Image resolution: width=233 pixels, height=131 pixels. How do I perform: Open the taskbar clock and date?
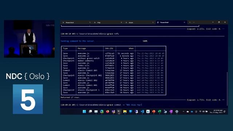pyautogui.click(x=216, y=111)
